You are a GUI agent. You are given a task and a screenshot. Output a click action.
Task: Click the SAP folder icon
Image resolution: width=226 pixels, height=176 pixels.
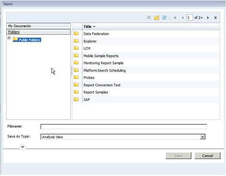76,99
